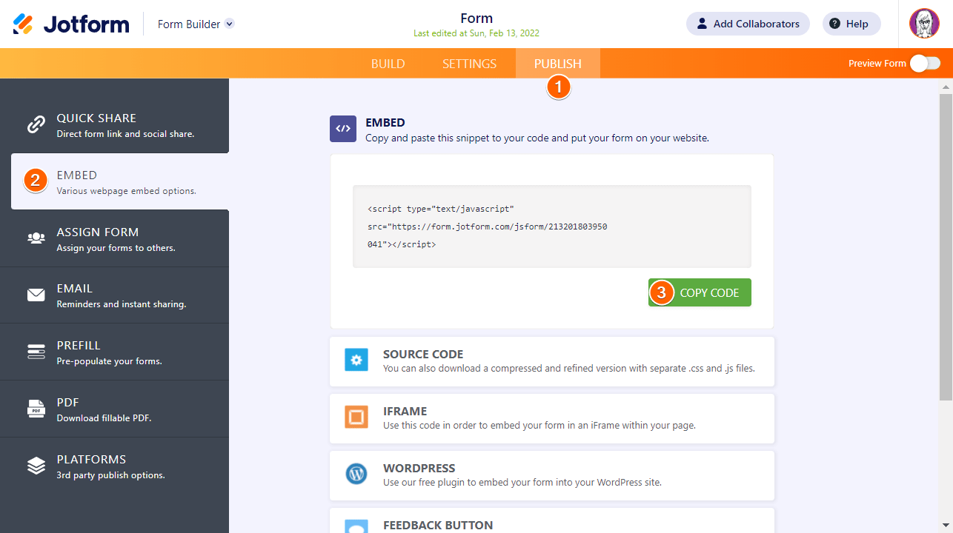Click Add Collaborators button
The height and width of the screenshot is (533, 953).
pos(748,24)
